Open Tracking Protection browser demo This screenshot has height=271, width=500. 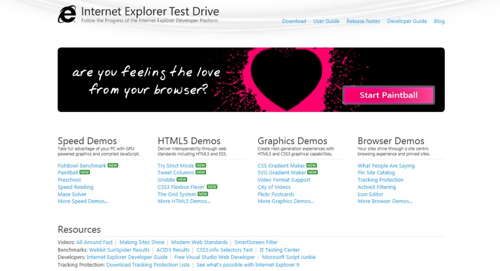coord(381,180)
